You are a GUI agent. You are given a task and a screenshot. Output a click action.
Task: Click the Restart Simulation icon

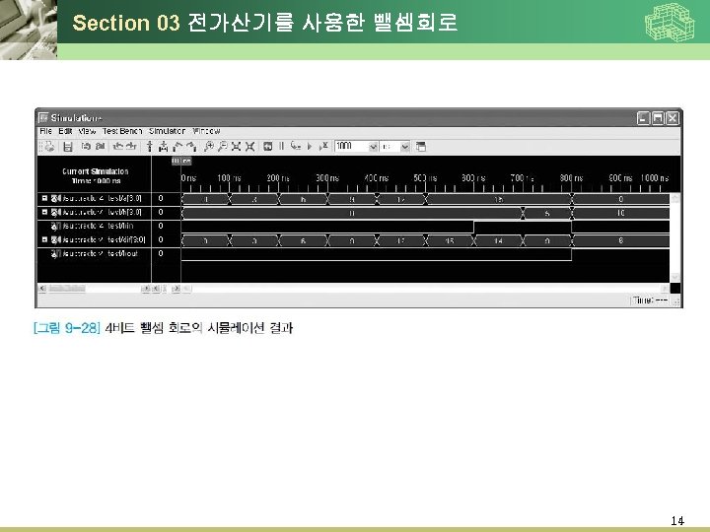pyautogui.click(x=267, y=146)
